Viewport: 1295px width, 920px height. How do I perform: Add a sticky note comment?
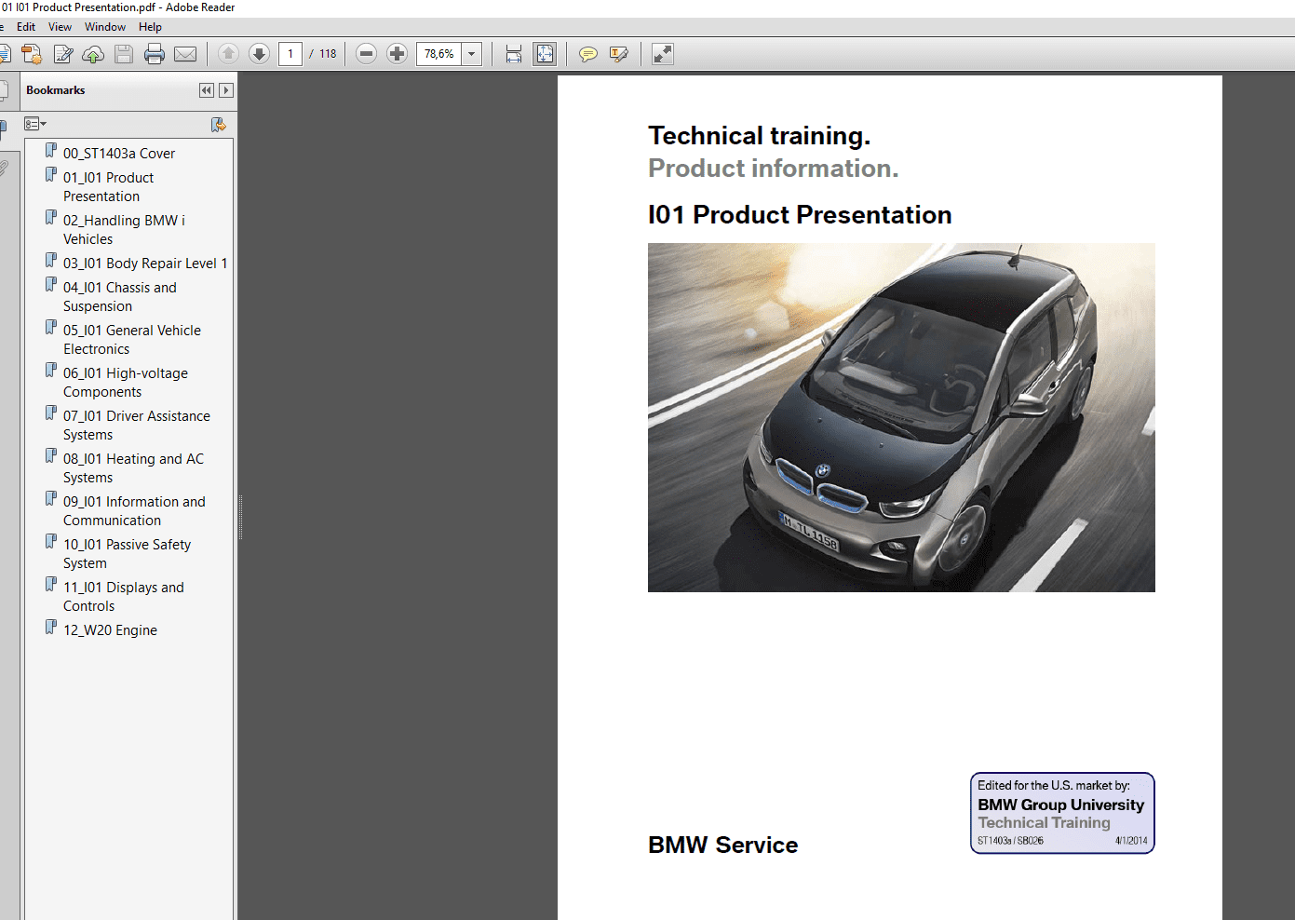click(x=587, y=54)
